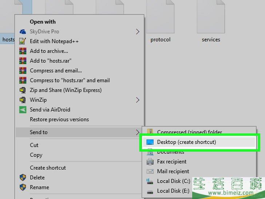Click the Desktop monitor icon in submenu
The height and width of the screenshot is (199, 265).
(150, 142)
